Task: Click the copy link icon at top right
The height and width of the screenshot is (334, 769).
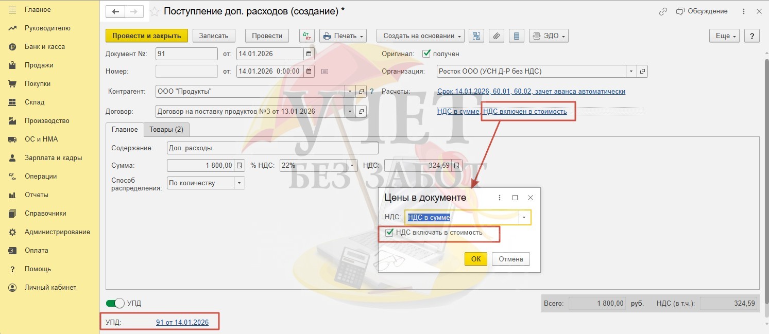Action: point(663,11)
